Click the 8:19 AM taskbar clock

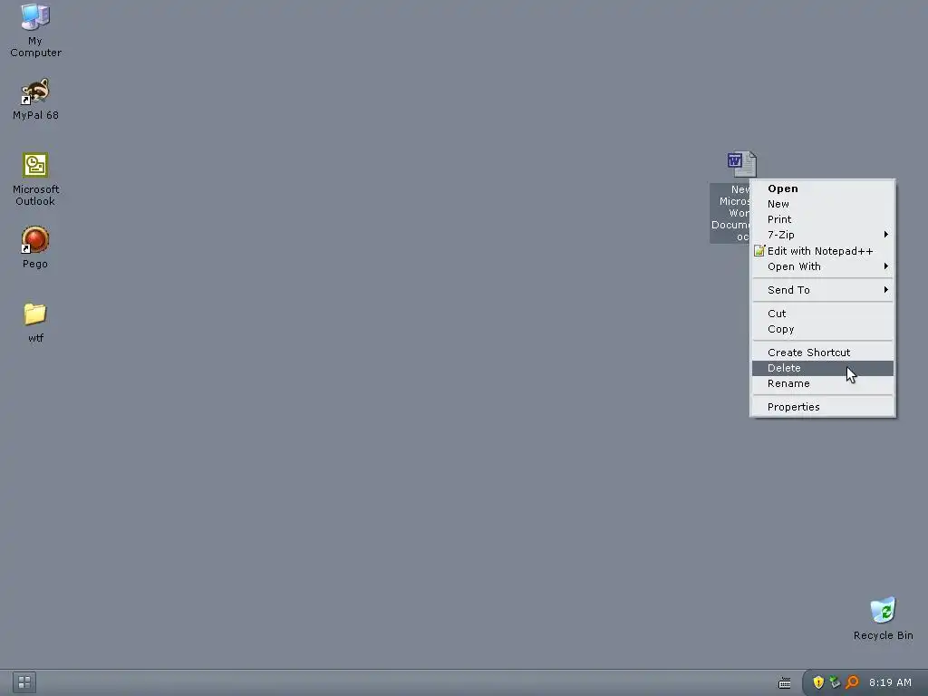click(890, 682)
